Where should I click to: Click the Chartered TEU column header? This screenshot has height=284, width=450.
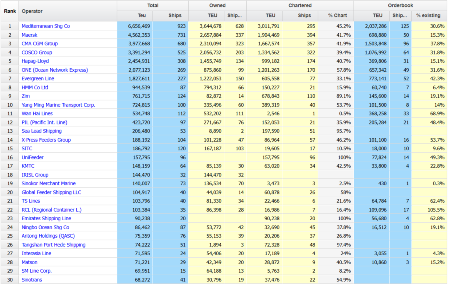[264, 16]
